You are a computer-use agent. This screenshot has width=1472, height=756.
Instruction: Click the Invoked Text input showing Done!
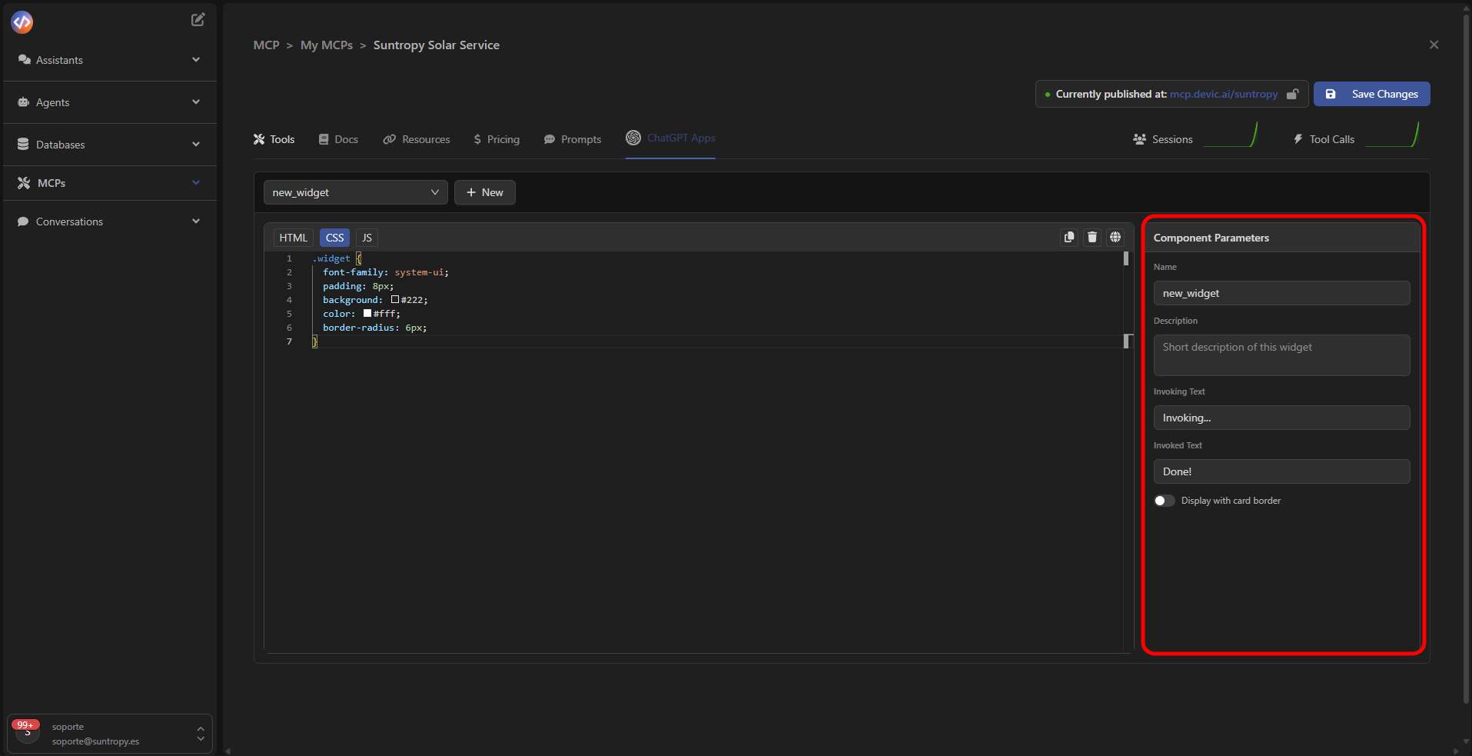tap(1281, 471)
